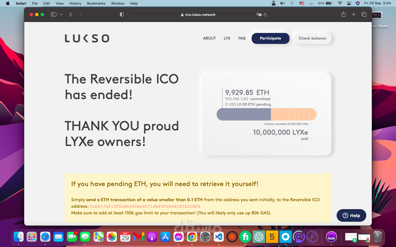Open ChatGPT from the Dock
The image size is (396, 247).
tap(259, 237)
